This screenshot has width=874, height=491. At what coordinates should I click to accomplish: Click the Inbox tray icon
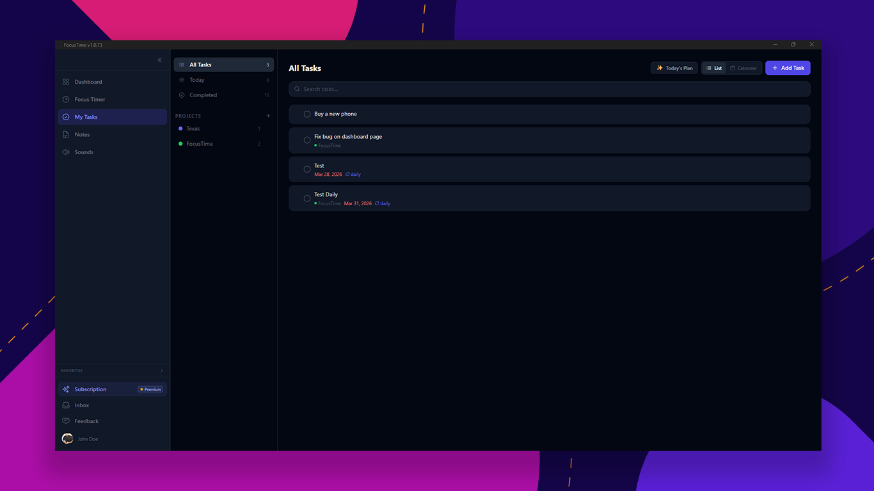pos(66,405)
